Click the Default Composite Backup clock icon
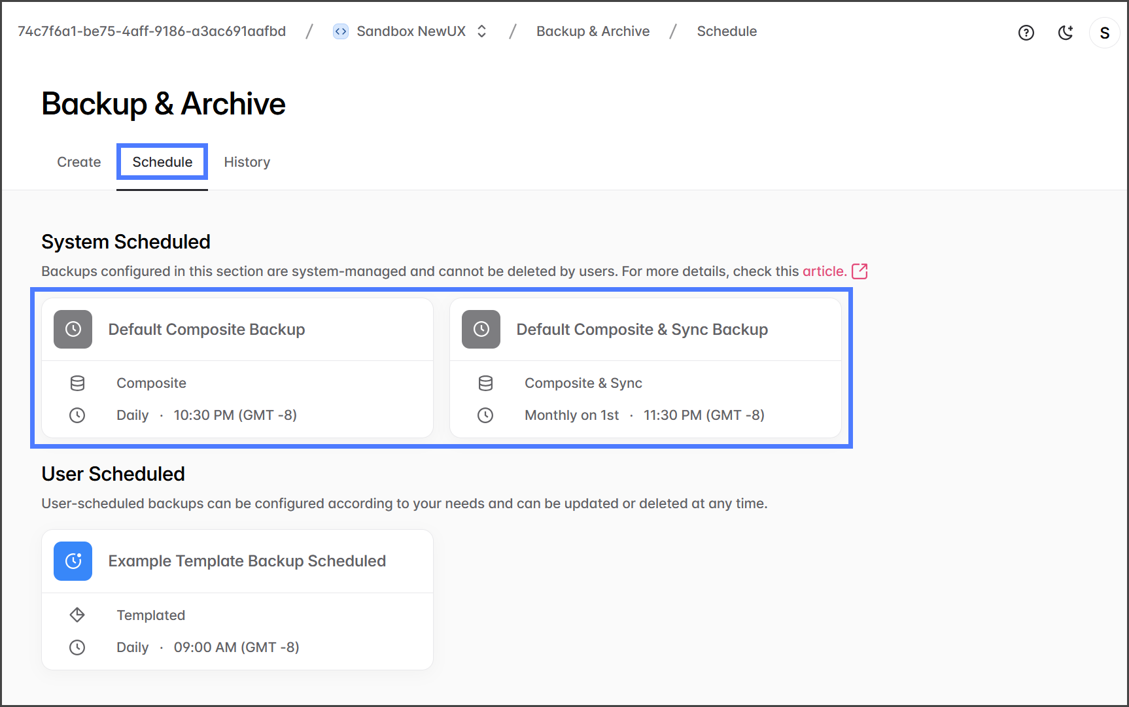 pos(73,329)
